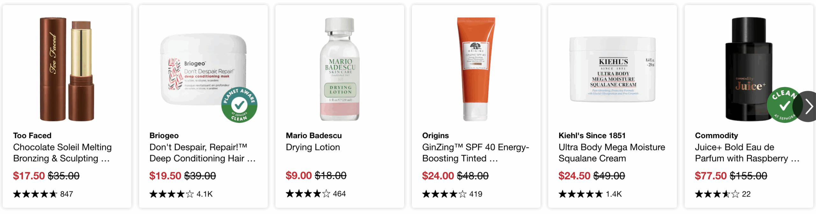
Task: Open the Origins GinZing orange tube image
Action: click(x=476, y=69)
